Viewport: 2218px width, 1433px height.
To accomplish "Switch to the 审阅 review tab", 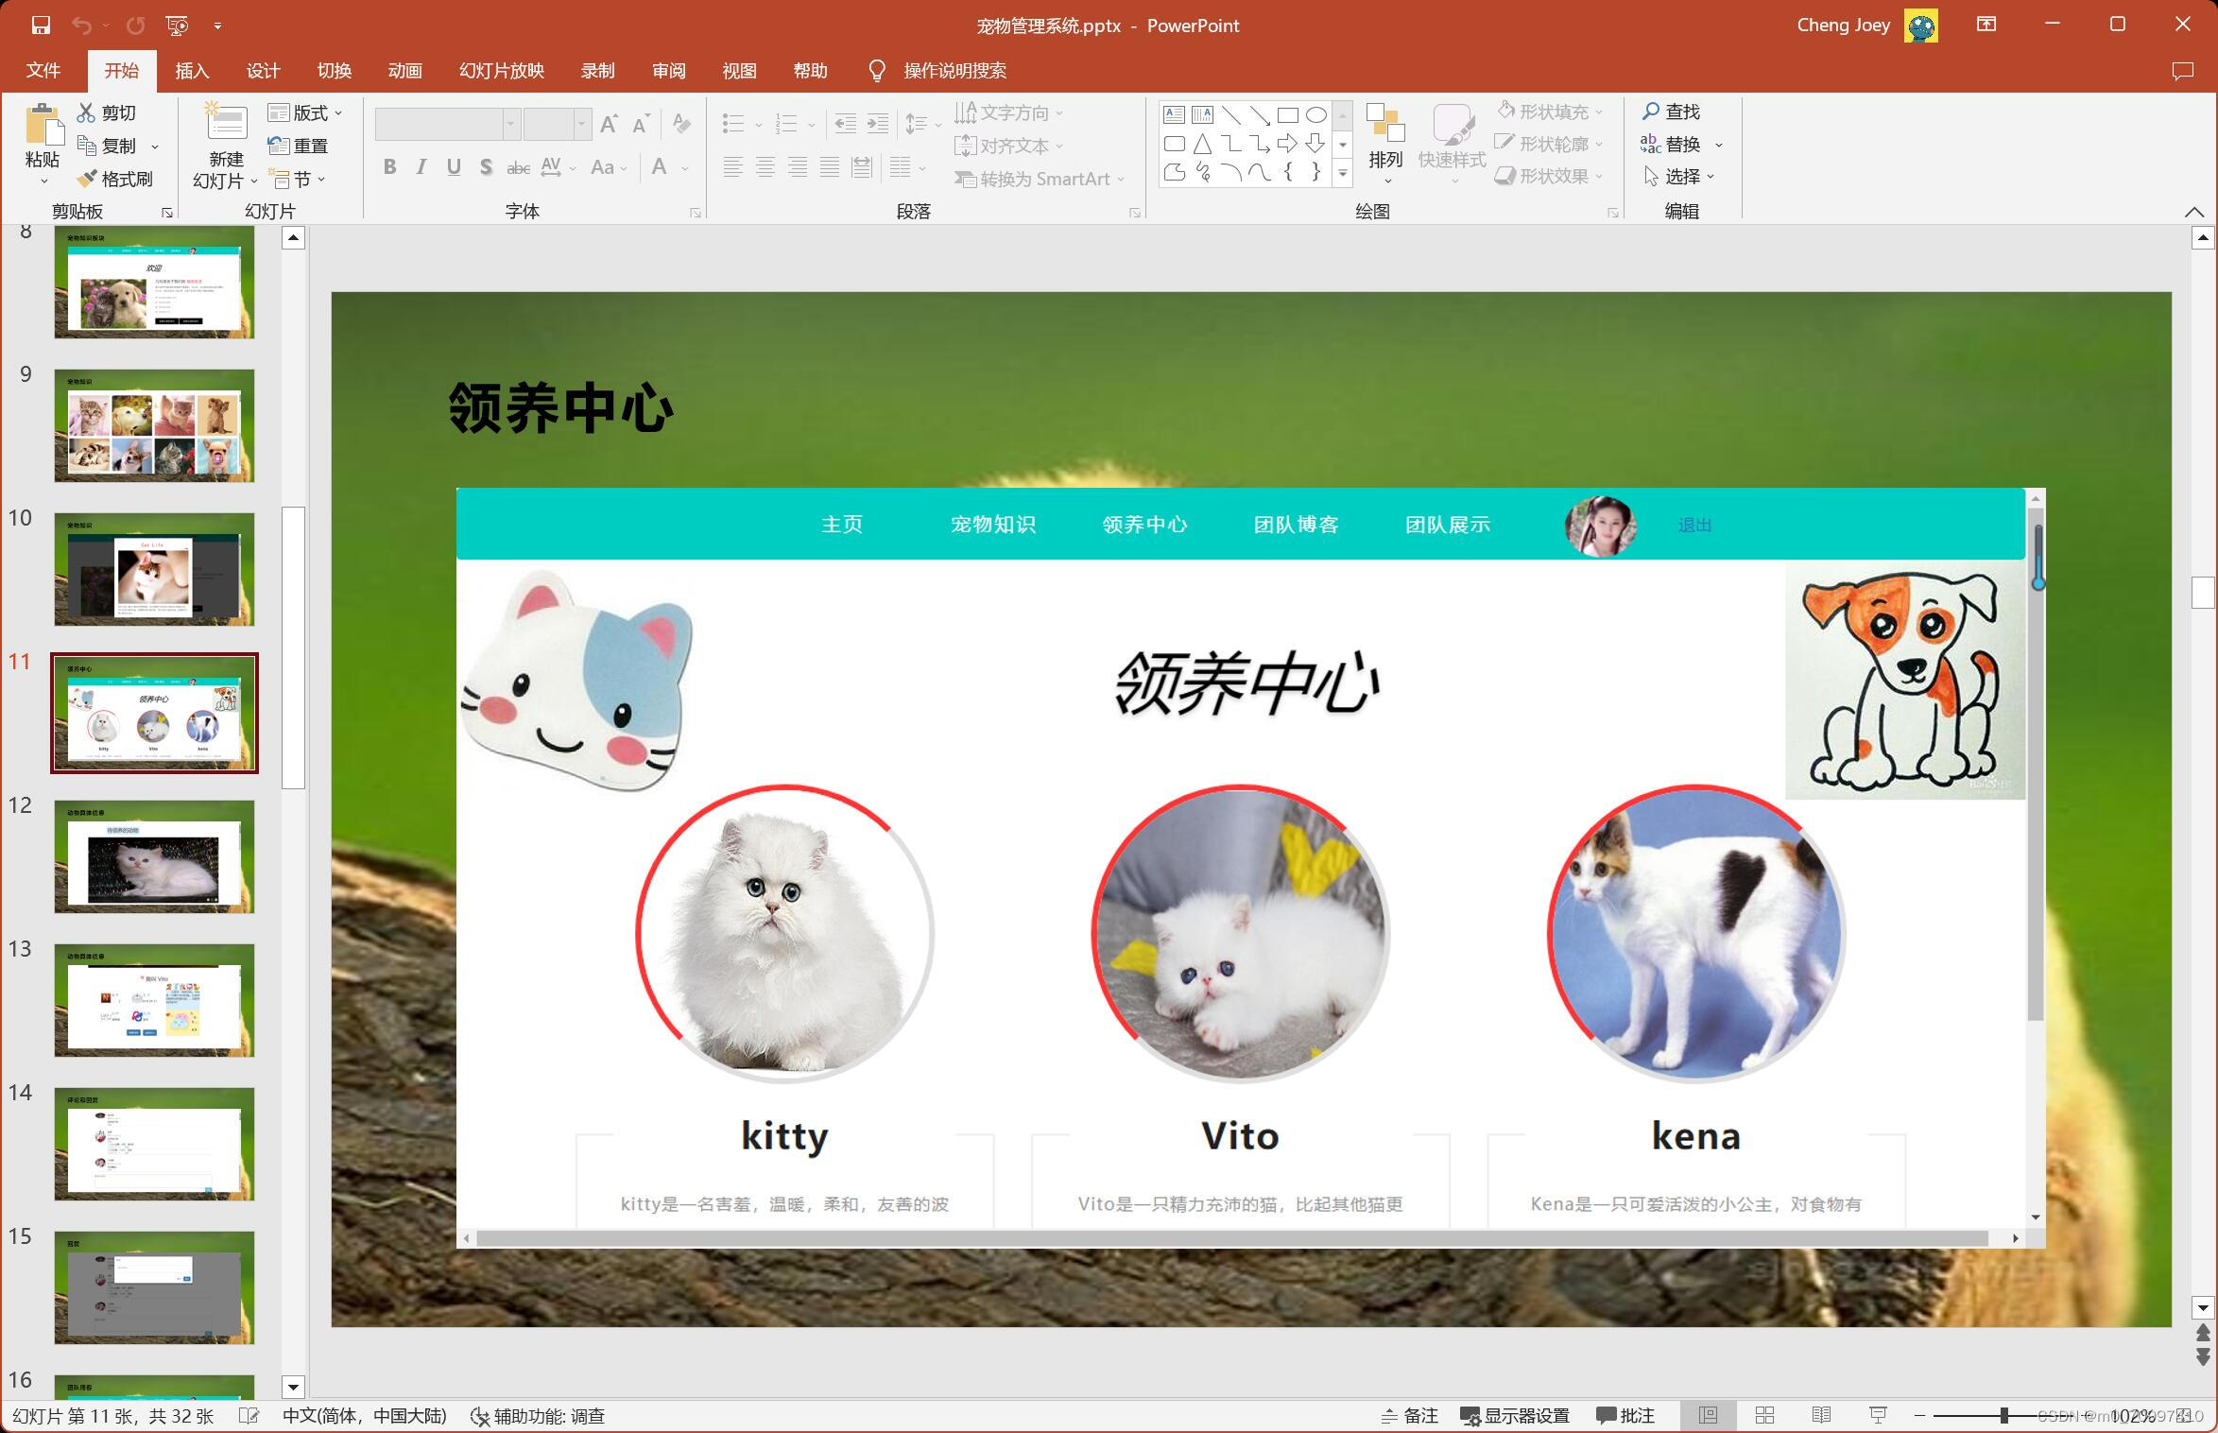I will (668, 71).
